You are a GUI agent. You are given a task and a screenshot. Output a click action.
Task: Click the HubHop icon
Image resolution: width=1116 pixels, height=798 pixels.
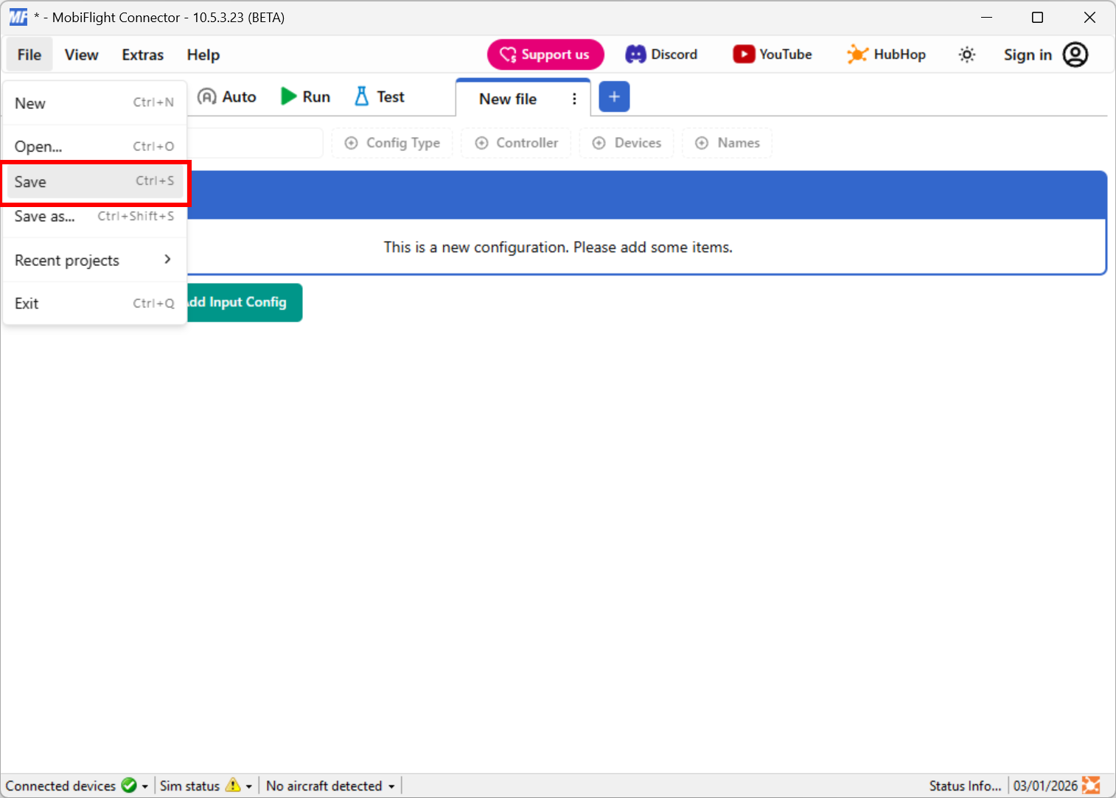pyautogui.click(x=857, y=54)
